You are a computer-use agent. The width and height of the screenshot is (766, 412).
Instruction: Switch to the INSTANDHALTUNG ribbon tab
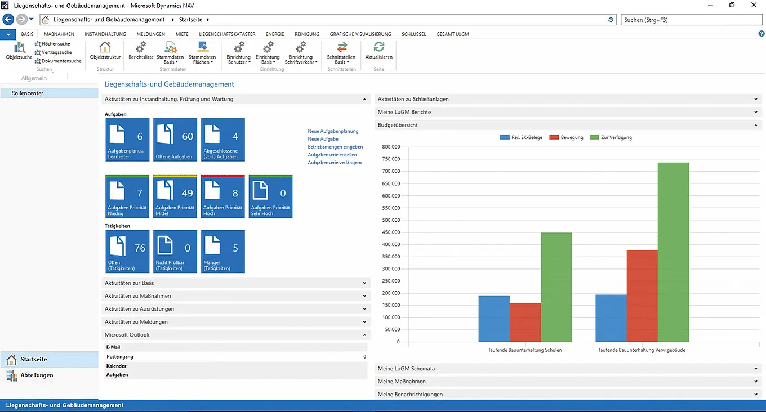pos(105,34)
